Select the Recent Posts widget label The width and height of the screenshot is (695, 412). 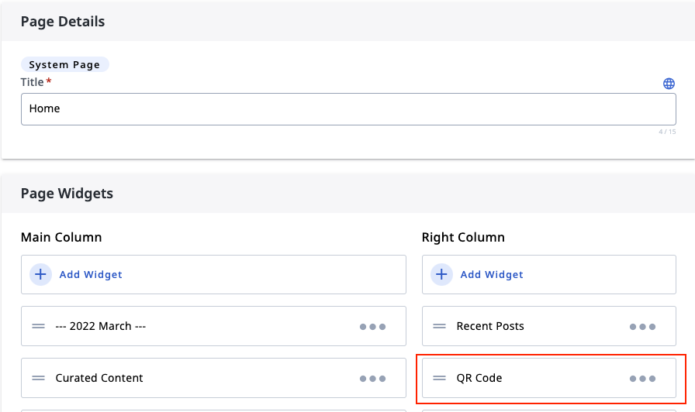point(490,326)
